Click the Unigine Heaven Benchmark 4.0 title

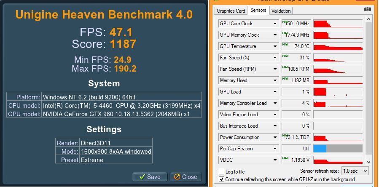(104, 14)
